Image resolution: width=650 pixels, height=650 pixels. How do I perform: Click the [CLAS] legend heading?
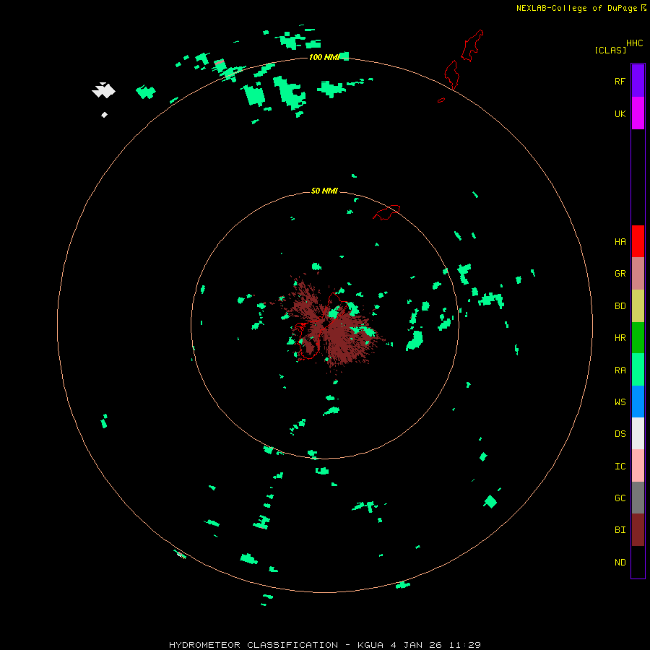coord(610,50)
